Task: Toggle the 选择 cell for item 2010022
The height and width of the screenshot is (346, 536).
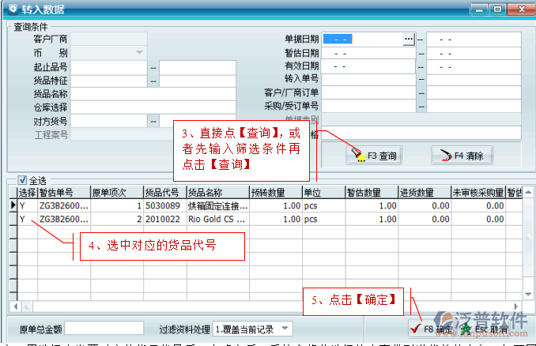Action: tap(24, 219)
